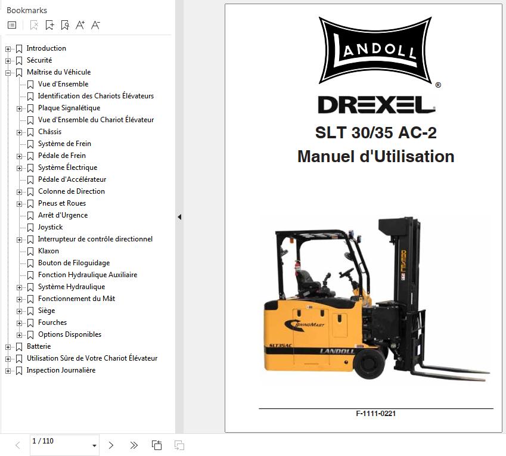Viewport: 506px width, 456px height.
Task: Open the Système Hydraulique bookmark
Action: 72,287
